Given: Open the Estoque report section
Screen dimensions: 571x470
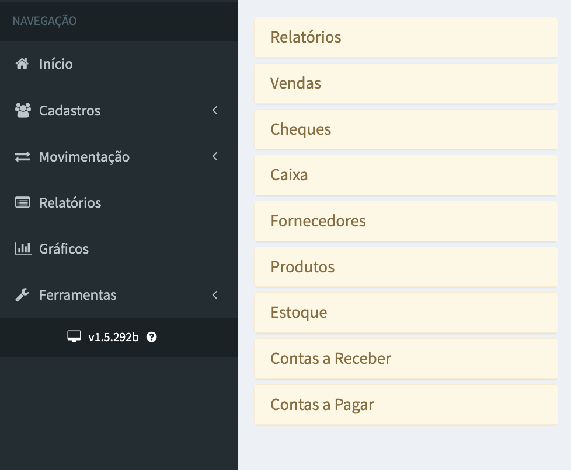Looking at the screenshot, I should tap(406, 313).
